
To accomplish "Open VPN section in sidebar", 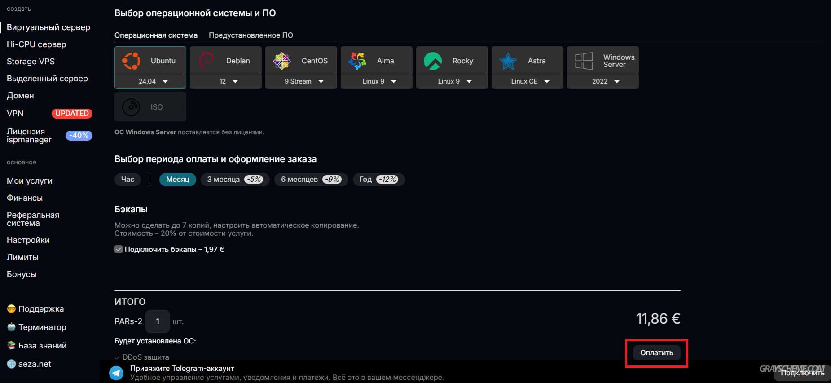I will coord(15,114).
